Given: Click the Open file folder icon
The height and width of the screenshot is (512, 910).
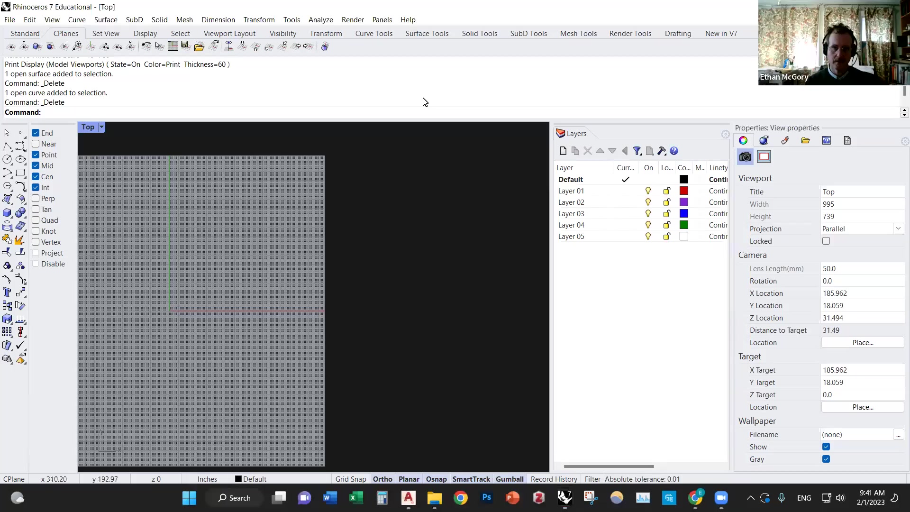Looking at the screenshot, I should [x=199, y=46].
